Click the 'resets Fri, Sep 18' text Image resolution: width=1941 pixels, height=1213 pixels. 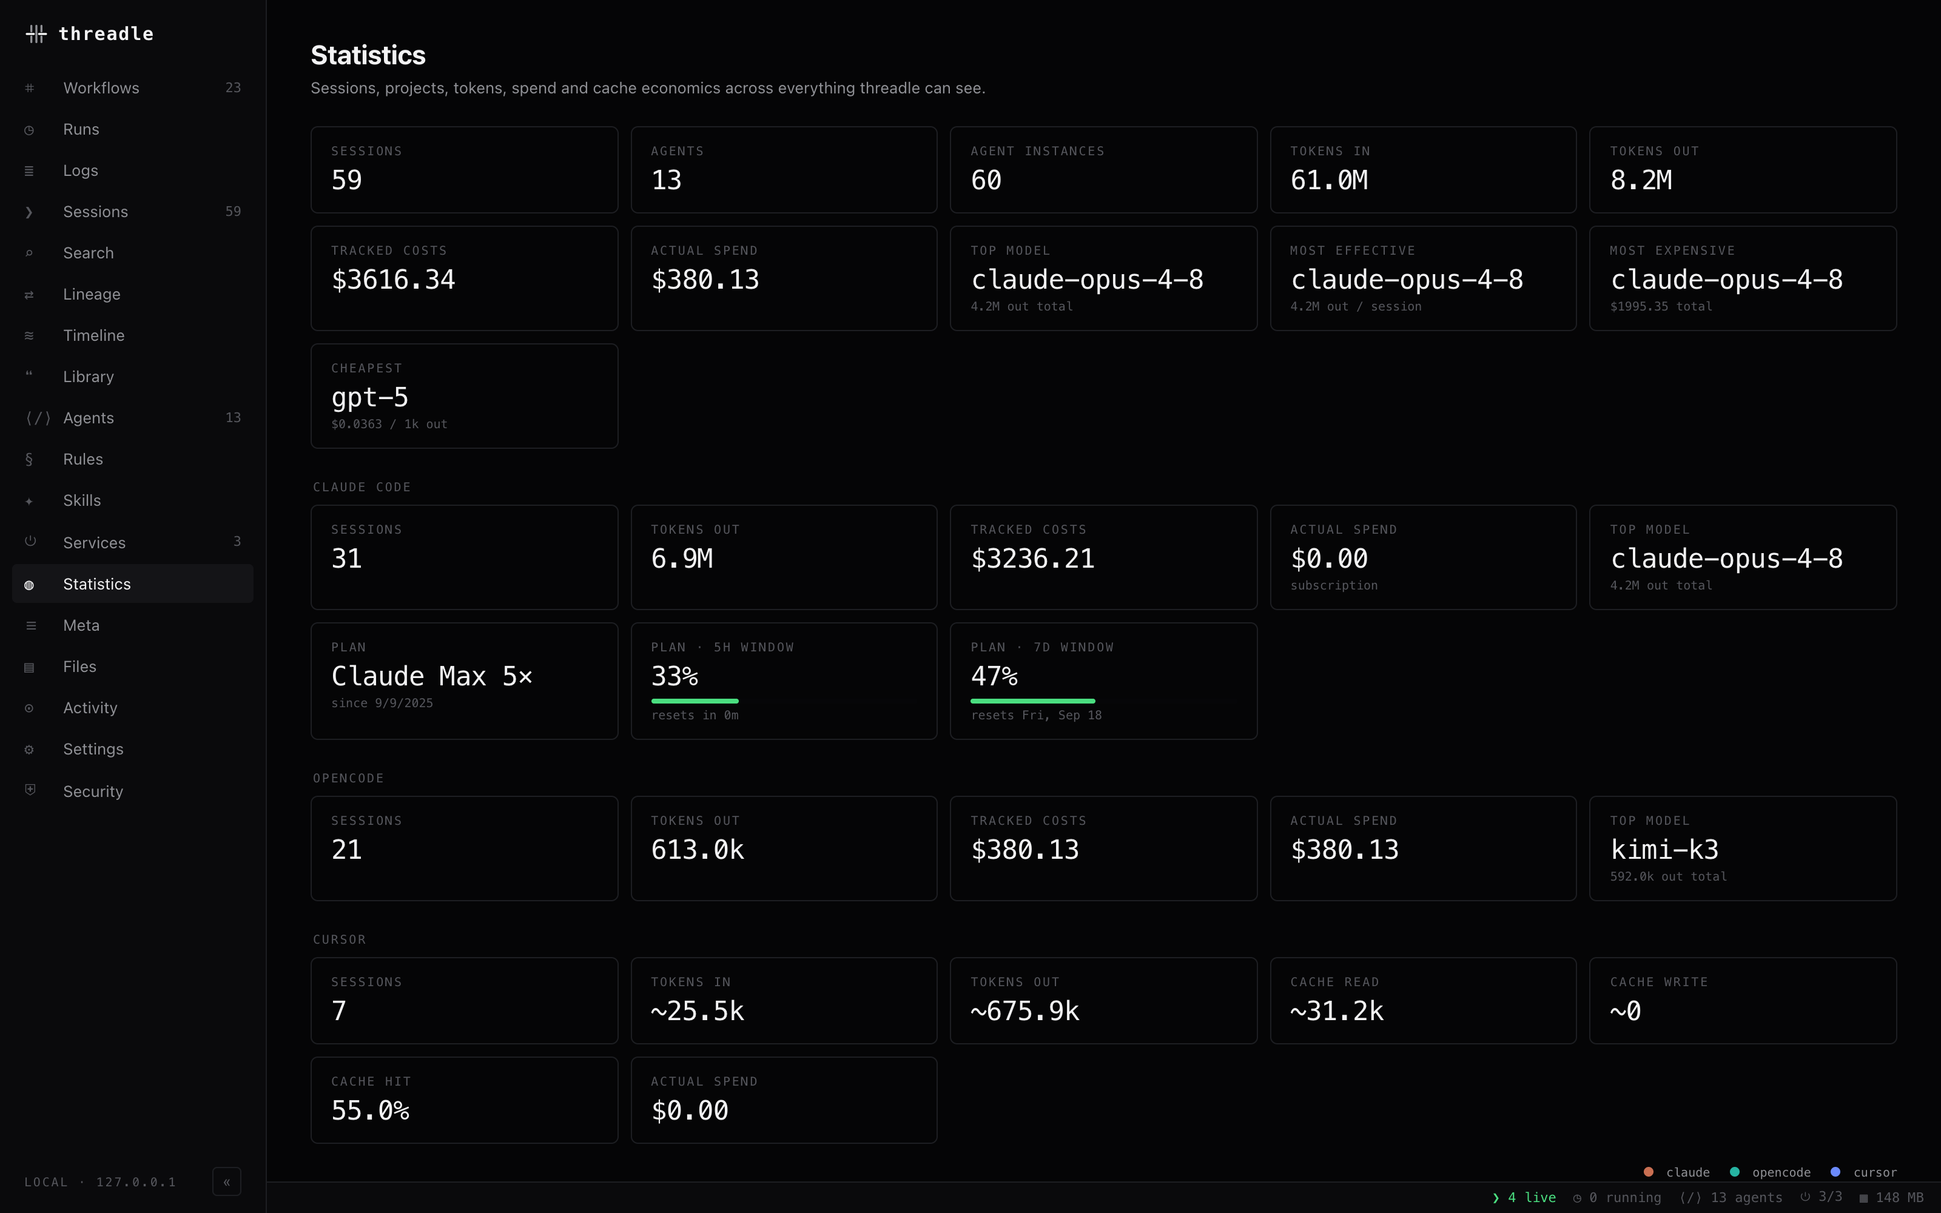(x=1036, y=716)
